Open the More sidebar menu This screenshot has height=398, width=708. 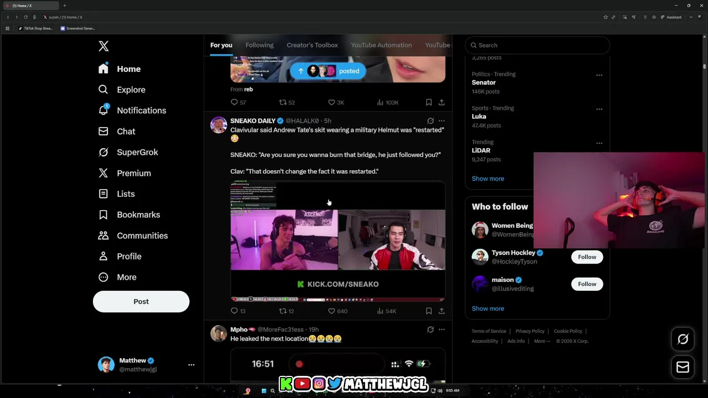[117, 277]
